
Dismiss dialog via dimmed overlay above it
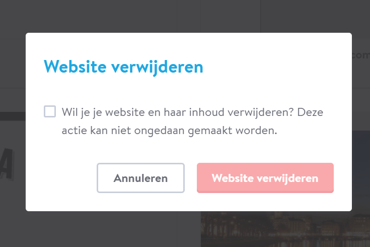point(185,16)
